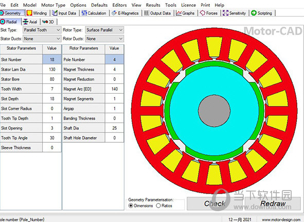Viewport: 304px width, 222px height.
Task: Open the Edit menu
Action: pyautogui.click(x=14, y=5)
